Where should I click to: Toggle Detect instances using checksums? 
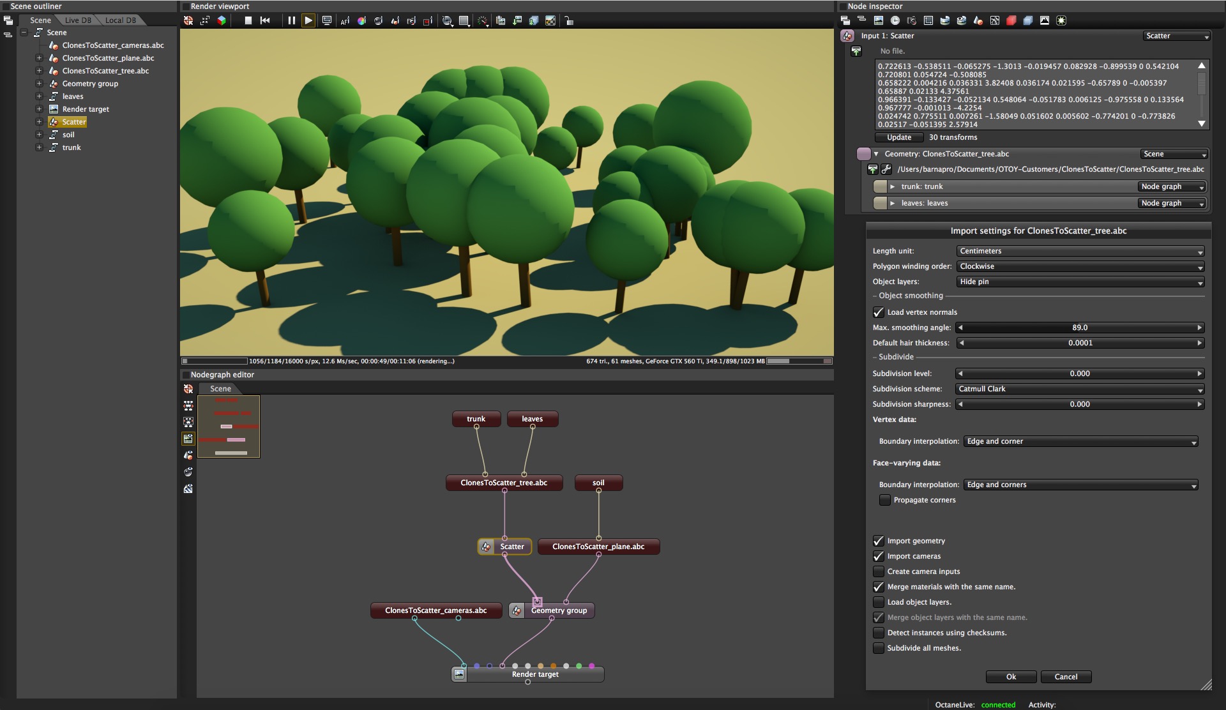coord(879,633)
